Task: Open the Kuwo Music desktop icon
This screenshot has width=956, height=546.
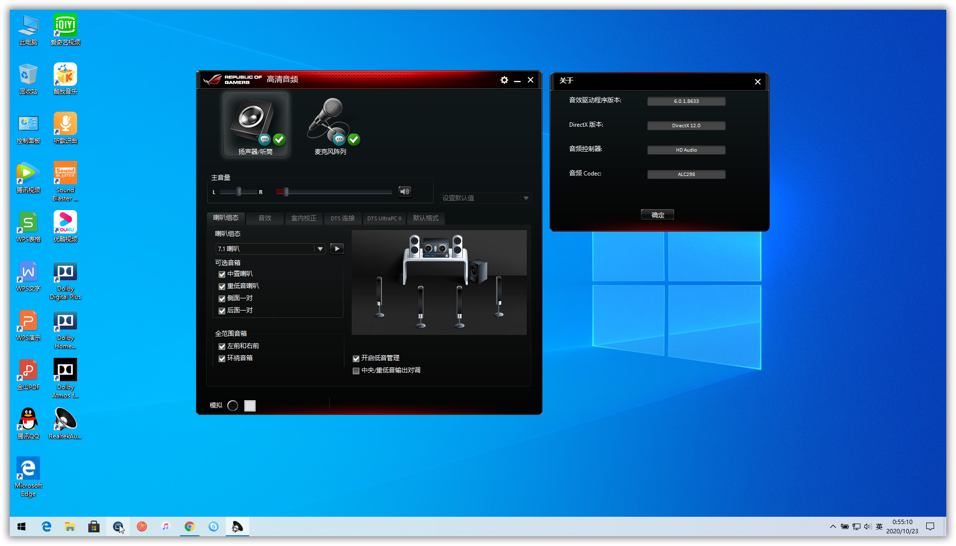Action: [x=65, y=78]
